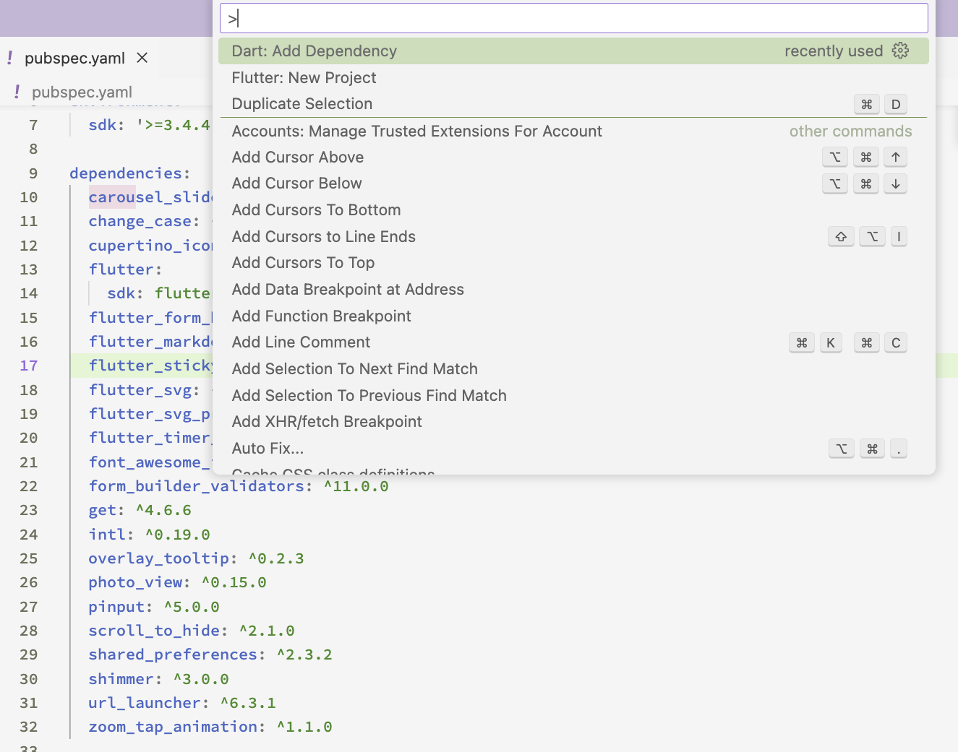The height and width of the screenshot is (752, 958).
Task: Select Add Line Comment command
Action: point(301,342)
